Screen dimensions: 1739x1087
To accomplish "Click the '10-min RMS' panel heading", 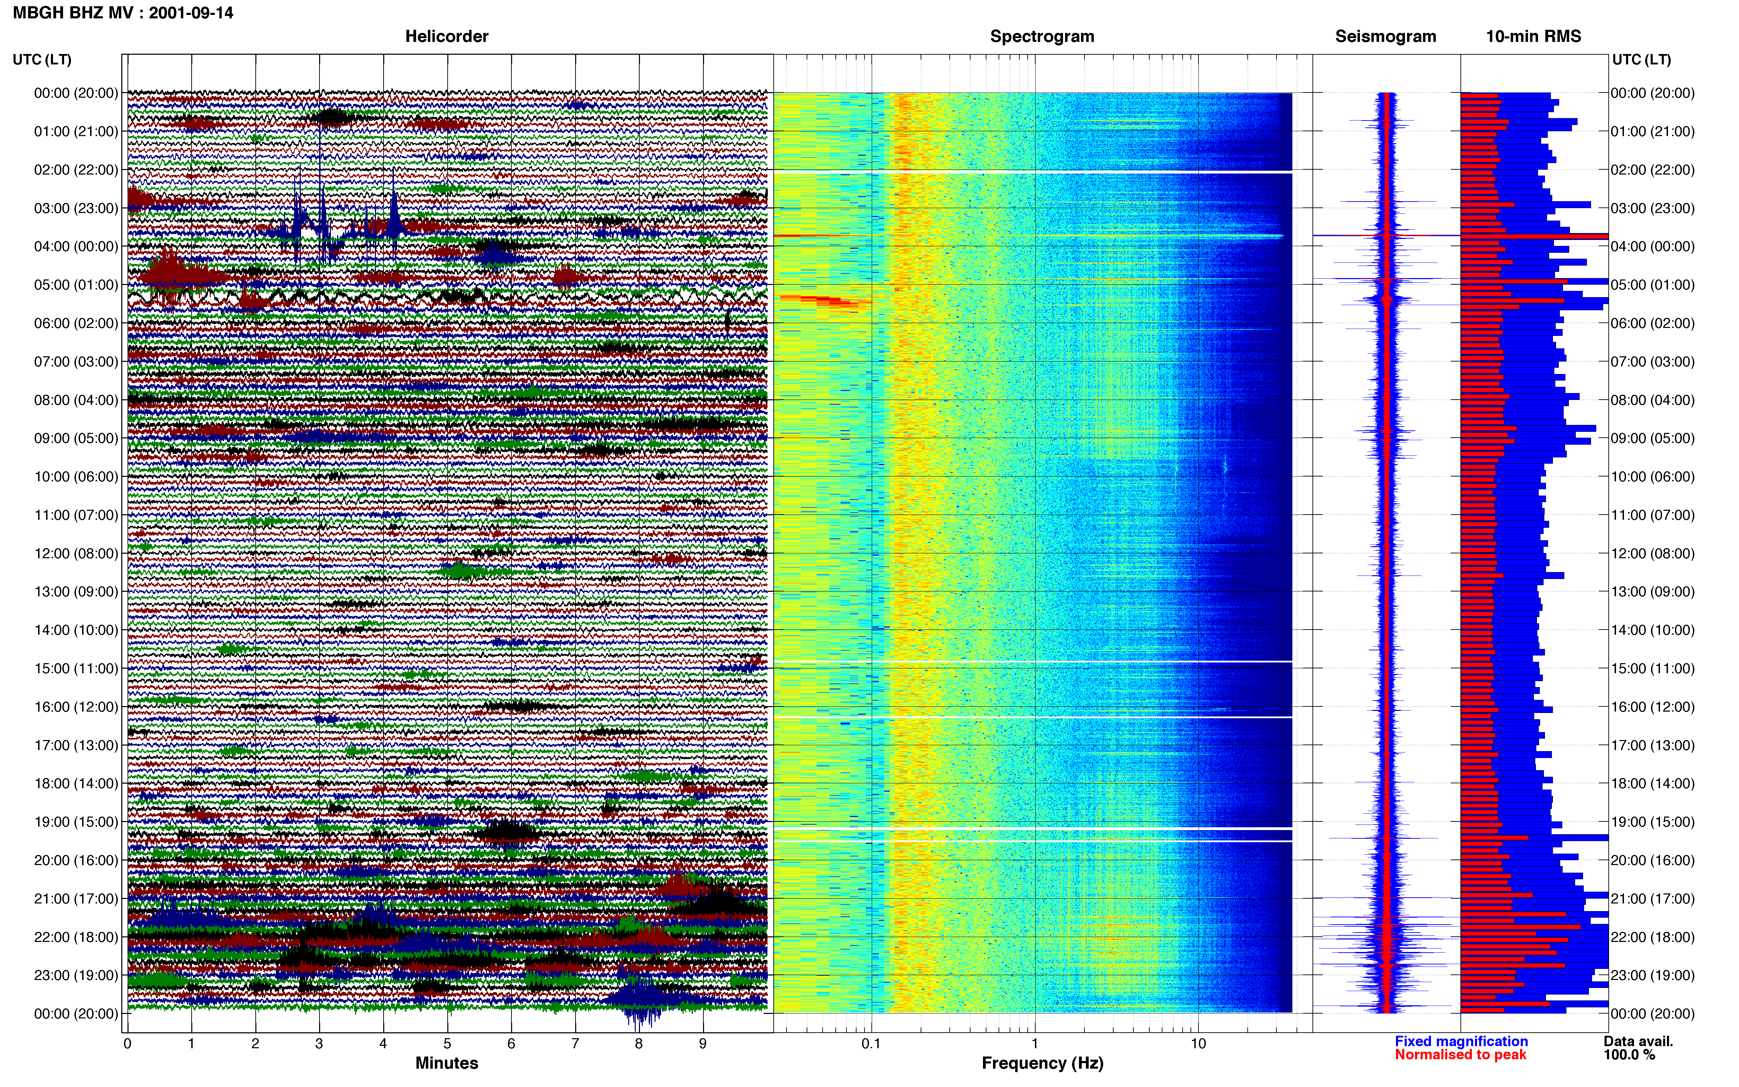I will point(1533,37).
